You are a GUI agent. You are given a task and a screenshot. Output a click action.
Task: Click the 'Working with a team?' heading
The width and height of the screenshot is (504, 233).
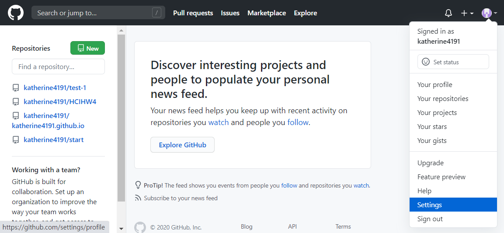tap(46, 170)
